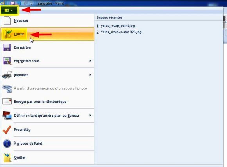Viewport: 227px width, 167px height.
Task: Click the Ouvrir folder icon
Action: 7,34
